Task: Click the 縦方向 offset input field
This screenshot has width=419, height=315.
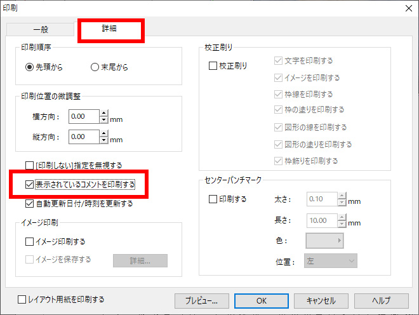Action: point(84,137)
